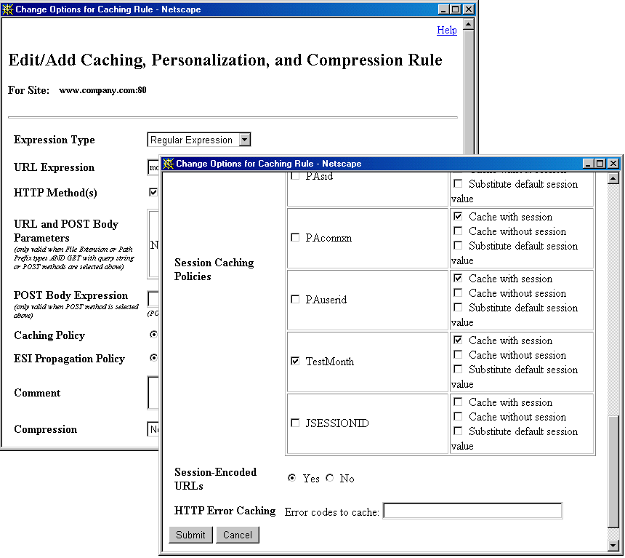Viewport: 625px width, 558px height.
Task: Check the PAsid checkbox
Action: coord(295,175)
